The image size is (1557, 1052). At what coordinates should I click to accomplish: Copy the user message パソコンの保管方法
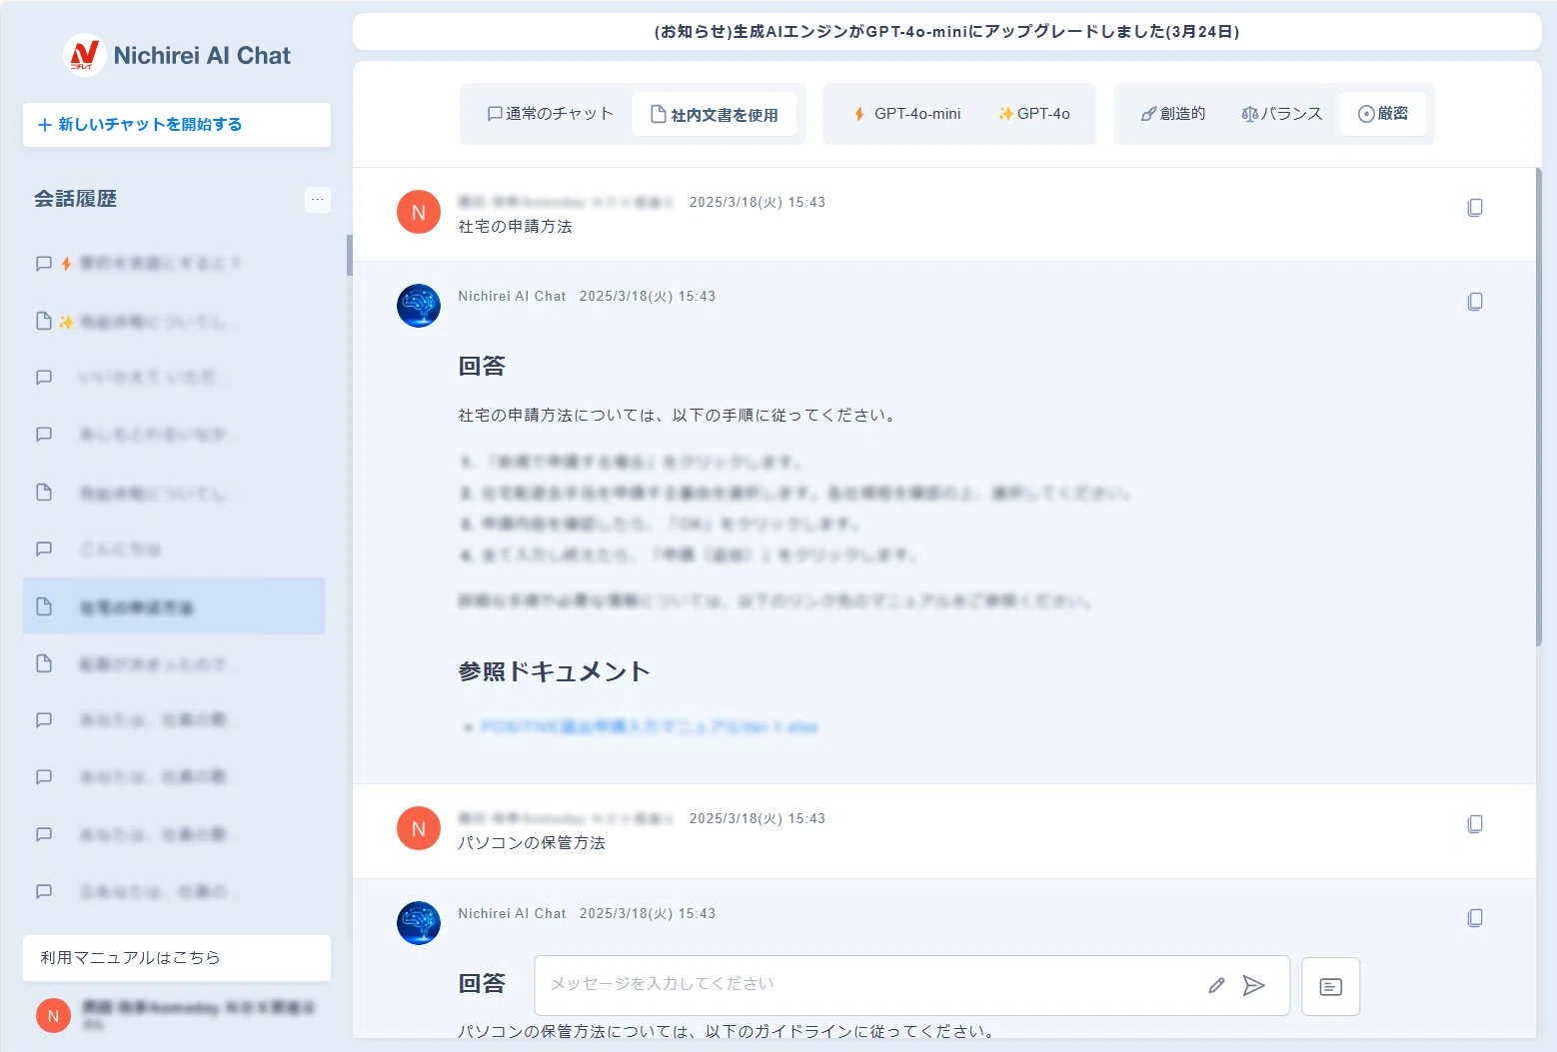(1475, 824)
